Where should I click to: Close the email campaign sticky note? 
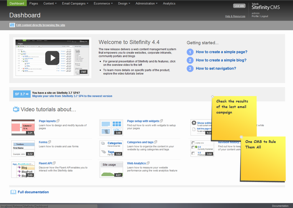[213, 97]
